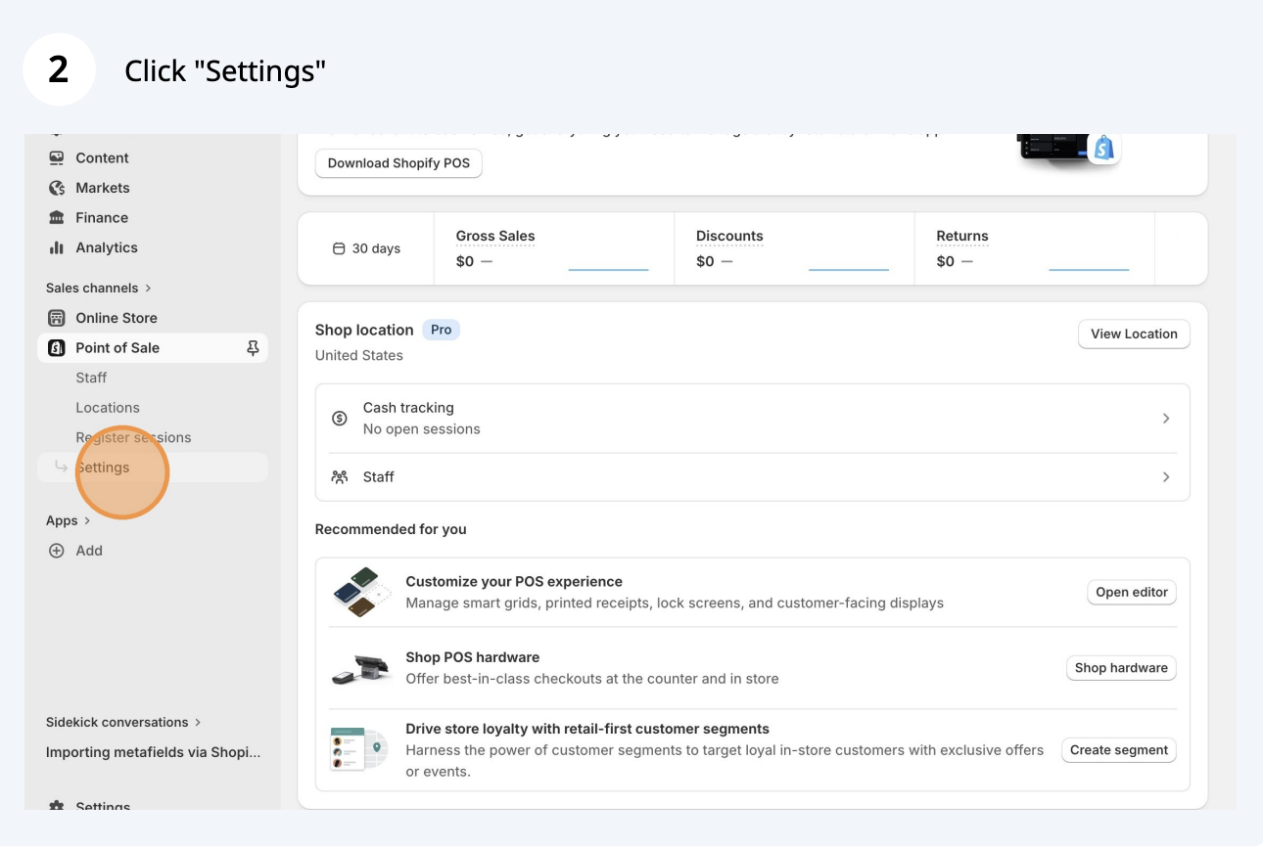Click the Finance bank icon
The image size is (1263, 849).
pos(57,218)
